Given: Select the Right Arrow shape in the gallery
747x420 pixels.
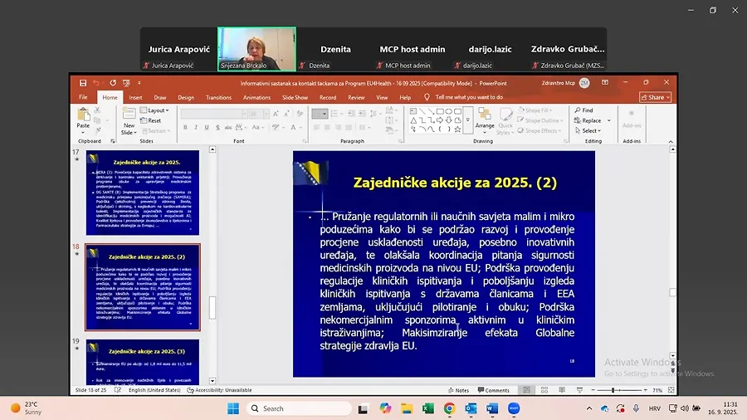Looking at the screenshot, I should click(x=440, y=120).
